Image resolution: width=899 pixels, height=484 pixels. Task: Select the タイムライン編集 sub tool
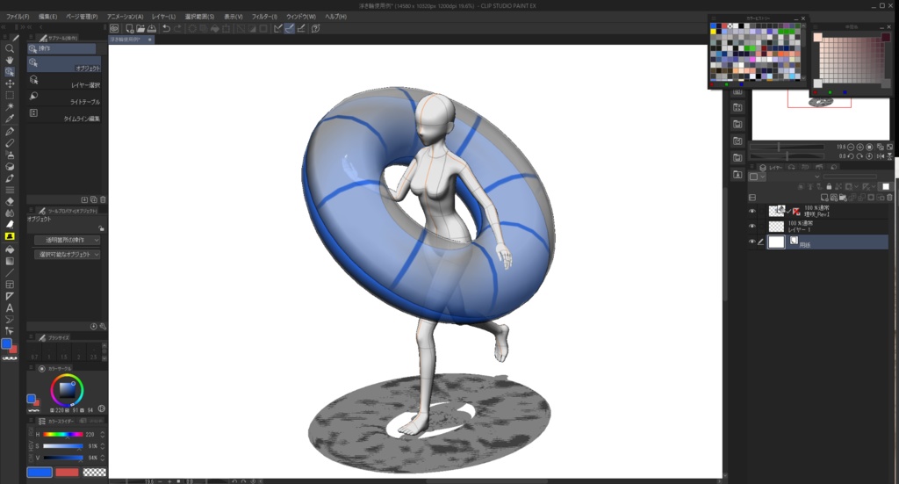click(x=64, y=115)
